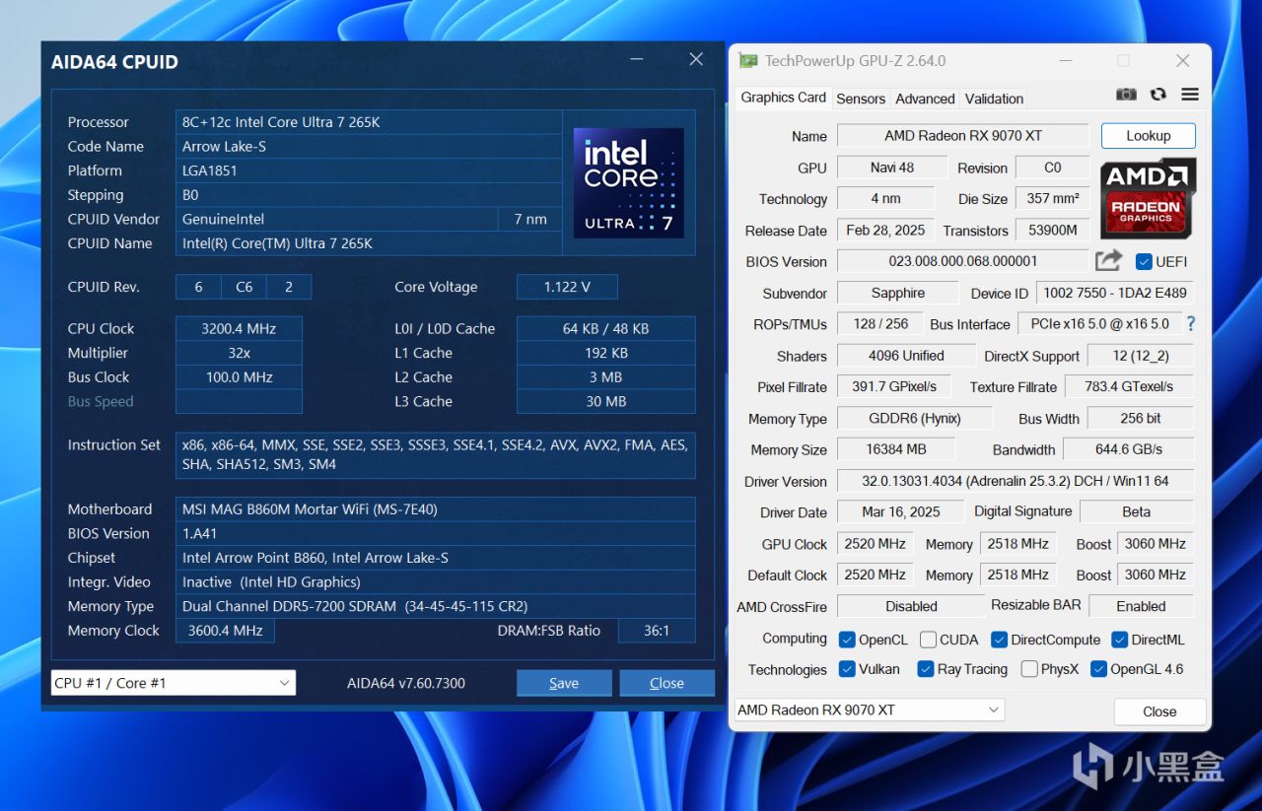This screenshot has height=811, width=1262.
Task: Click the DRAM:FSB Ratio value '36:1'
Action: 657,631
